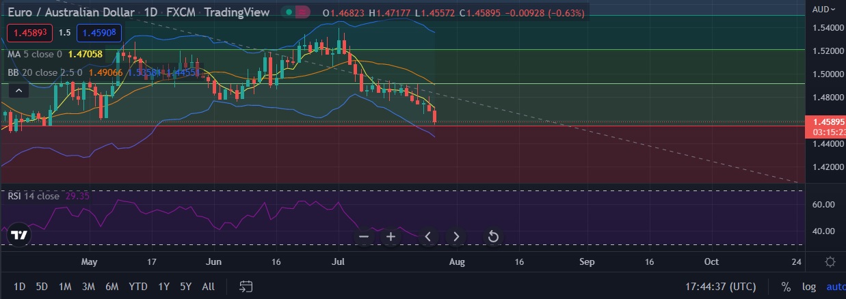Select the 1Y date range
The image size is (846, 299).
pyautogui.click(x=163, y=287)
